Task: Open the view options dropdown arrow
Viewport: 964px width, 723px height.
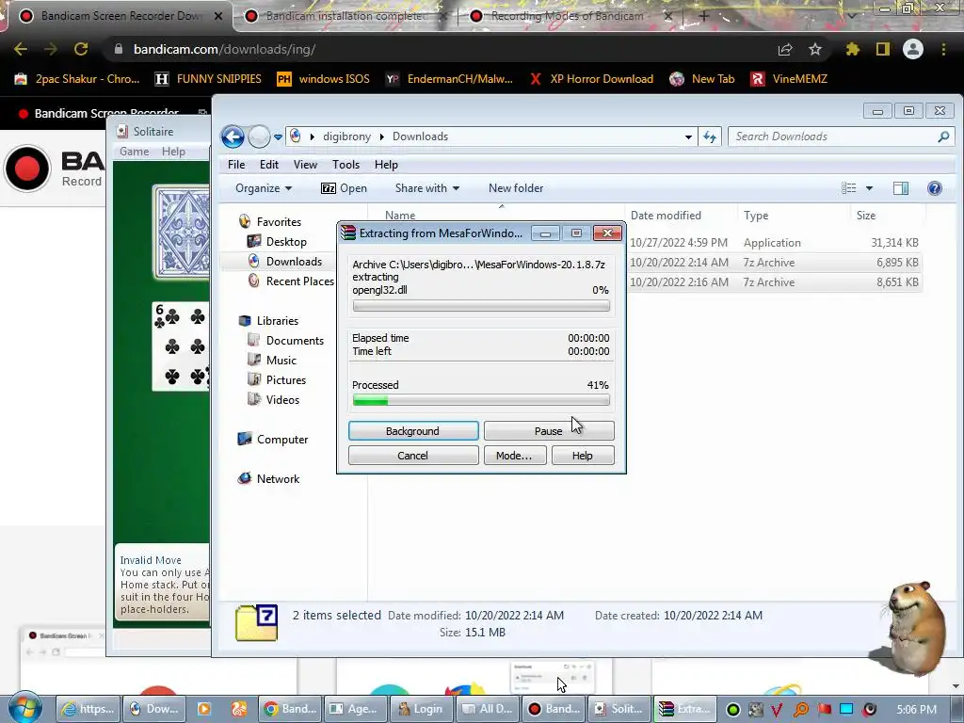Action: 869,188
